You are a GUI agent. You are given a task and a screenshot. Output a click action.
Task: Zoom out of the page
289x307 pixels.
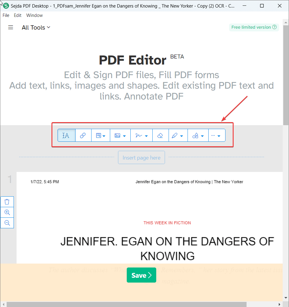tap(7, 223)
